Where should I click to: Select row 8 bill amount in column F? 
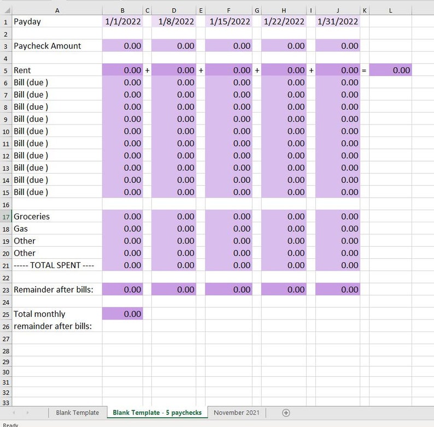click(228, 107)
